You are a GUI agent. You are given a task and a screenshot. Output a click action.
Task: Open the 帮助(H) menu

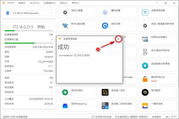(x=75, y=3)
